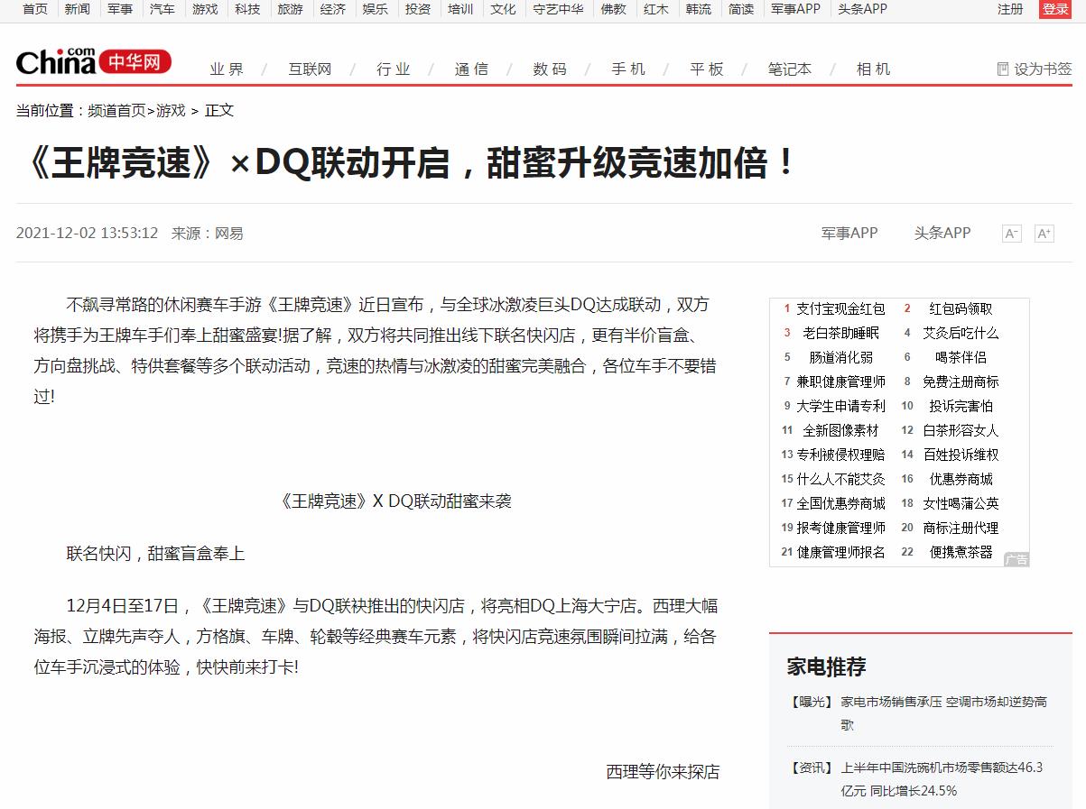Select 互联网 tab in tech nav
This screenshot has height=809, width=1086.
pyautogui.click(x=310, y=69)
